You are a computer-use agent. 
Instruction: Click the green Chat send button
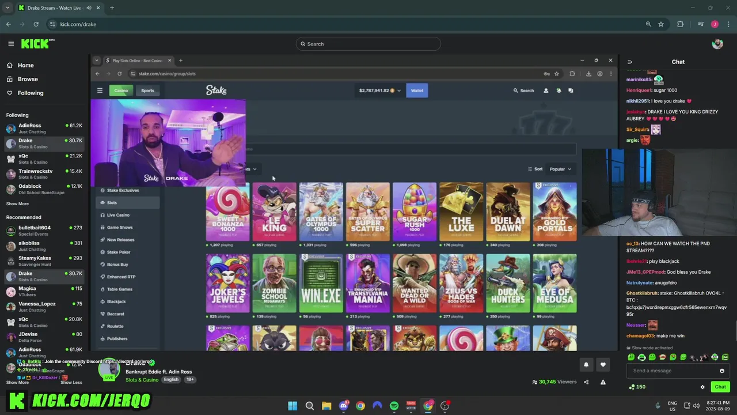point(720,387)
